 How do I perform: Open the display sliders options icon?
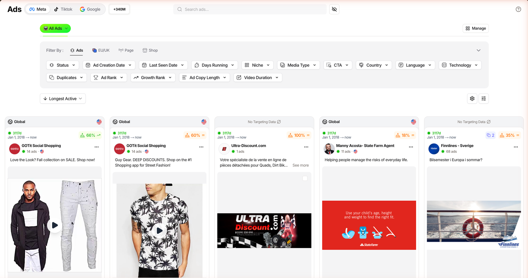click(x=484, y=99)
